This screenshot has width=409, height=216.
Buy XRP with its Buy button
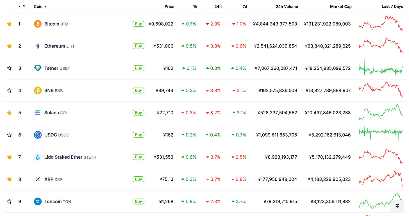click(138, 179)
